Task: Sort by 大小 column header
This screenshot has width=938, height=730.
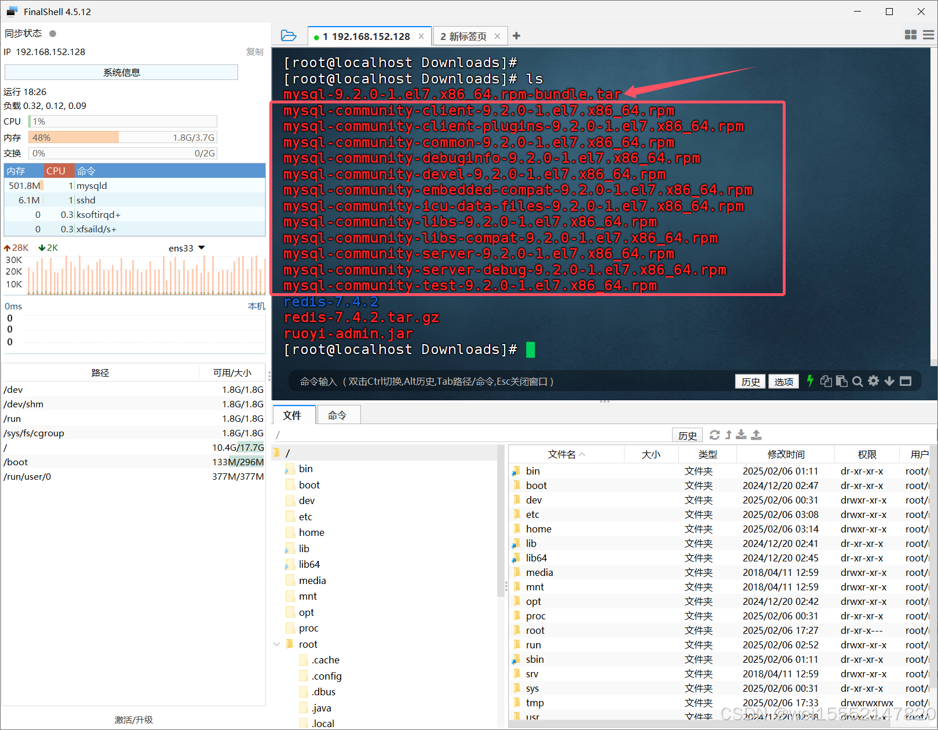Action: (x=651, y=454)
